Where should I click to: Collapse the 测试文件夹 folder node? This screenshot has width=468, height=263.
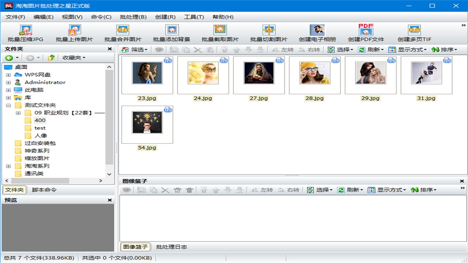pos(8,105)
